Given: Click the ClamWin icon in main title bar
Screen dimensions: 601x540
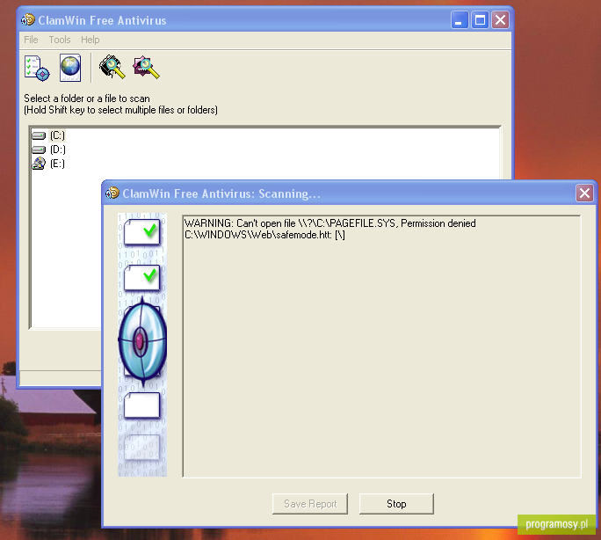Looking at the screenshot, I should click(x=28, y=19).
